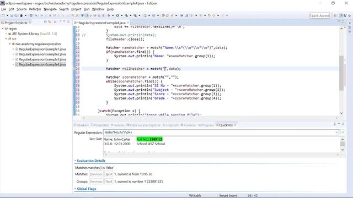Click the Debug bug icon

click(109, 15)
